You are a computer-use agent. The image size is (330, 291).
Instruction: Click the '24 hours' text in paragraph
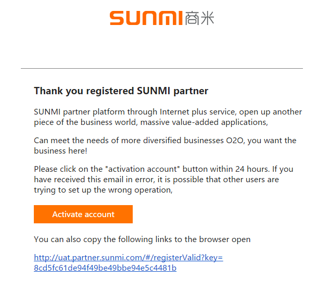pos(252,169)
